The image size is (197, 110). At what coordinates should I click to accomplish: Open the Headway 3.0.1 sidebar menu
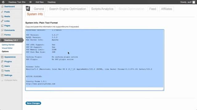(11, 40)
